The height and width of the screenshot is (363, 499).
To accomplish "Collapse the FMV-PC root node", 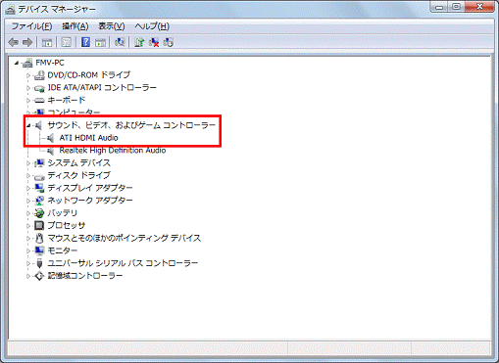I will (17, 63).
